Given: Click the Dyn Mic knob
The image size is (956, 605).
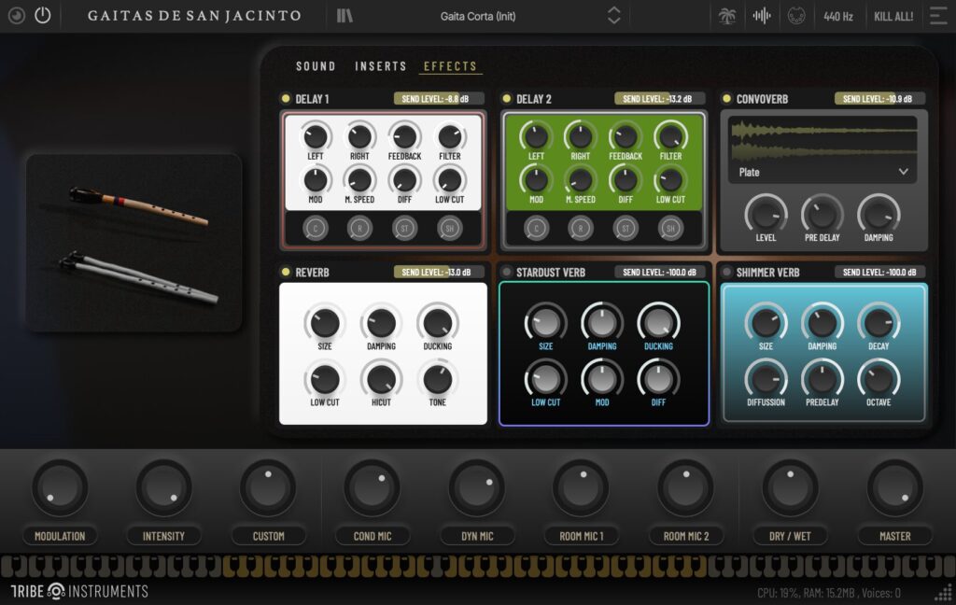Looking at the screenshot, I should point(477,488).
